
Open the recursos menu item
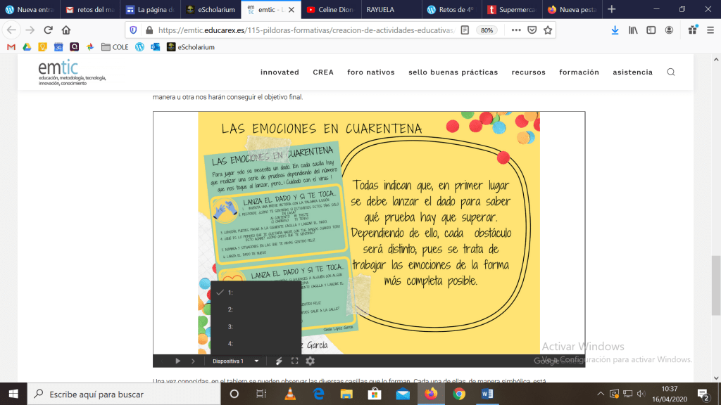coord(528,72)
